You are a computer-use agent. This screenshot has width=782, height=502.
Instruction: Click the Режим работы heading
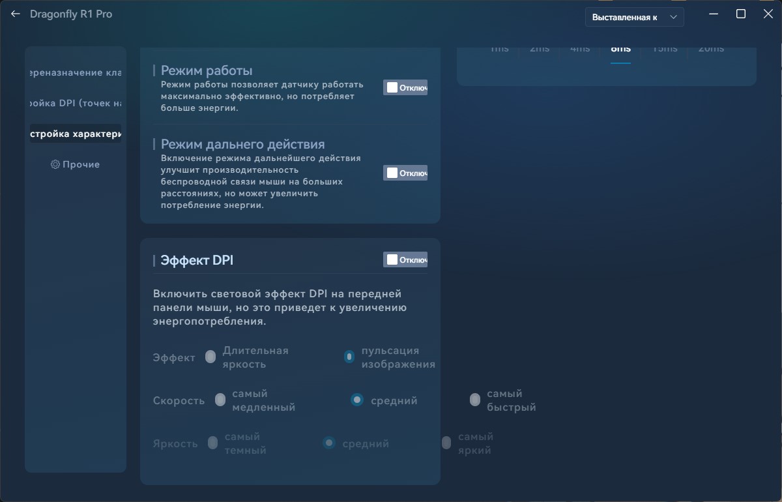click(207, 70)
